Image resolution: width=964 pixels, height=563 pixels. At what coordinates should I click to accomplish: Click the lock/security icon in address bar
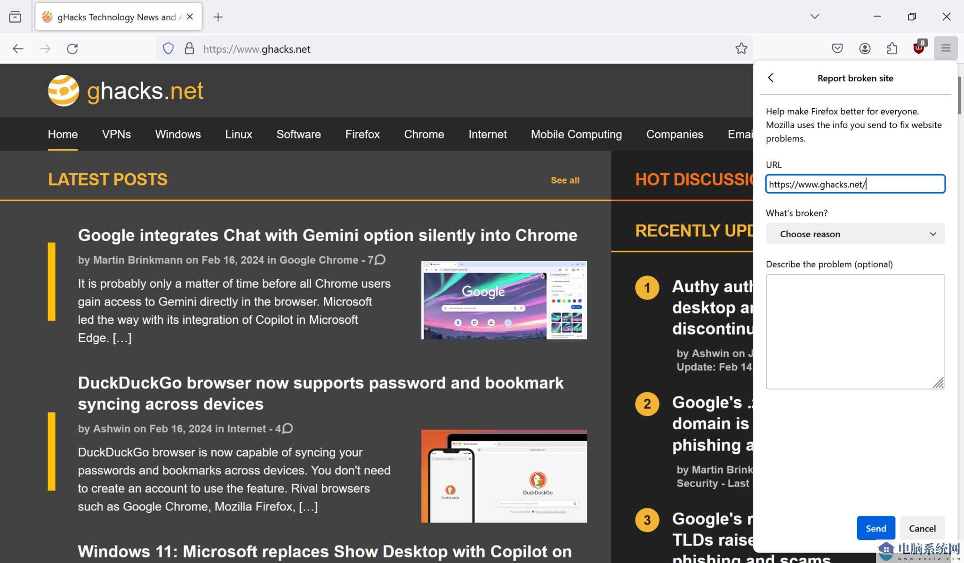point(190,48)
